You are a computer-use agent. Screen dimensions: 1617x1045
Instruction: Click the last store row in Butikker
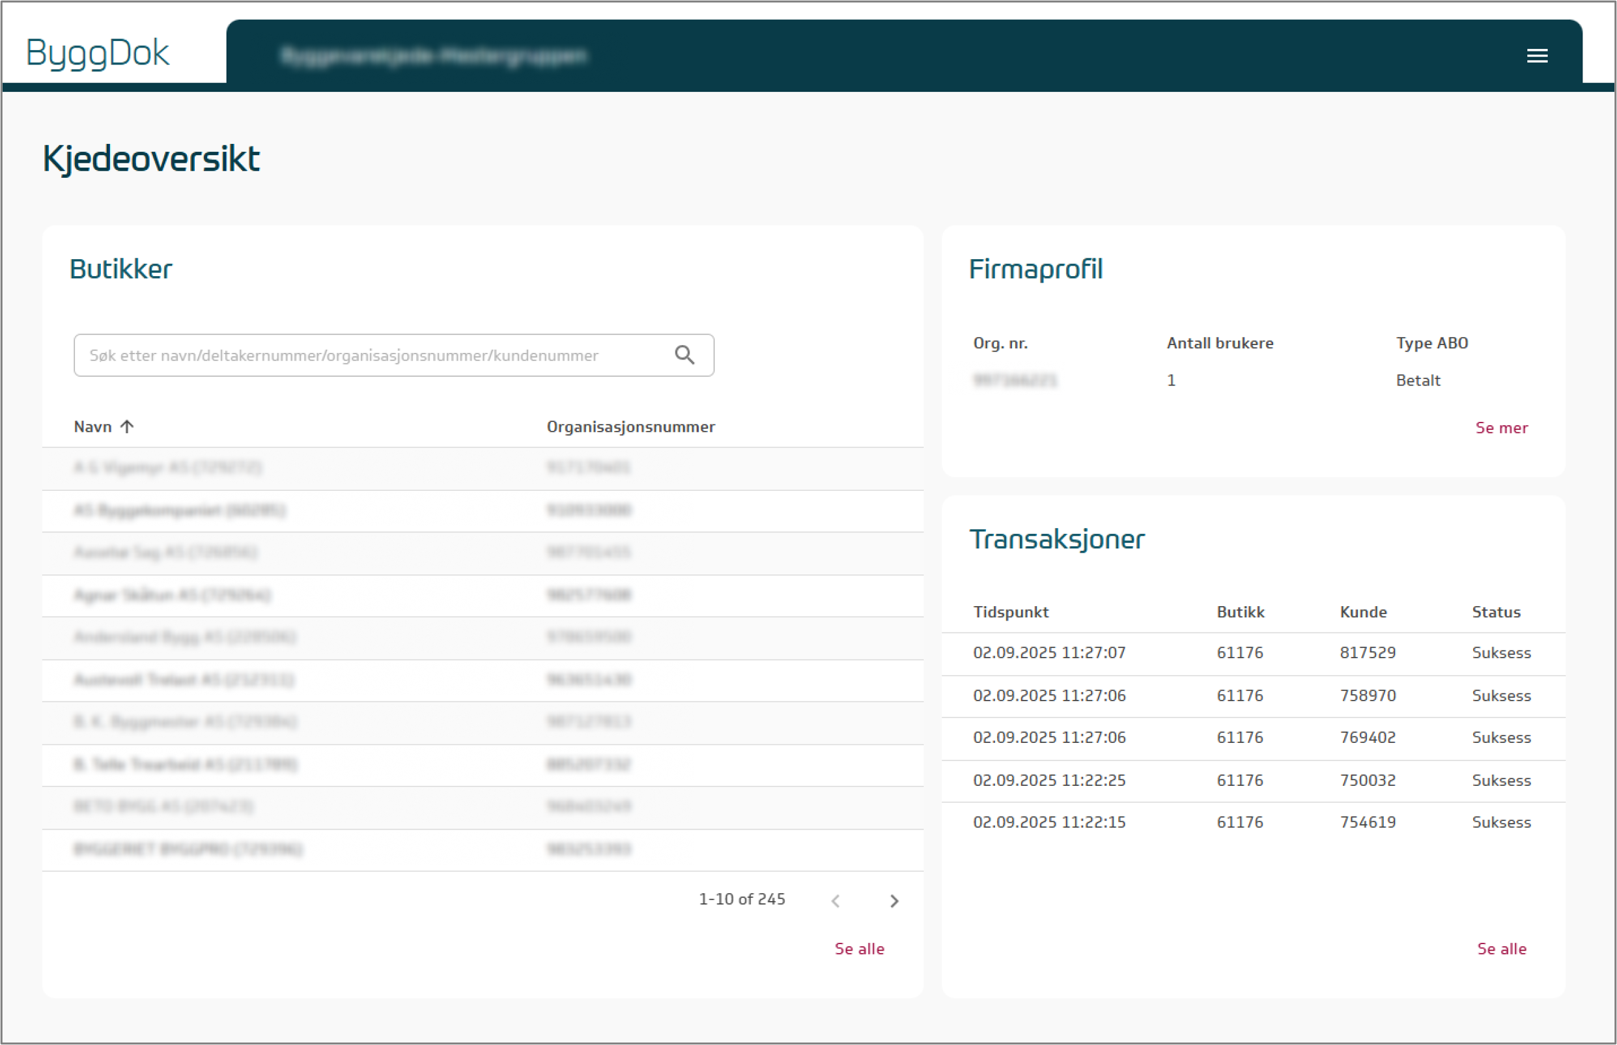(x=188, y=850)
